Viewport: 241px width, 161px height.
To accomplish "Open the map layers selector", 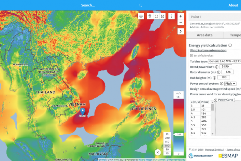I will pyautogui.click(x=141, y=16).
